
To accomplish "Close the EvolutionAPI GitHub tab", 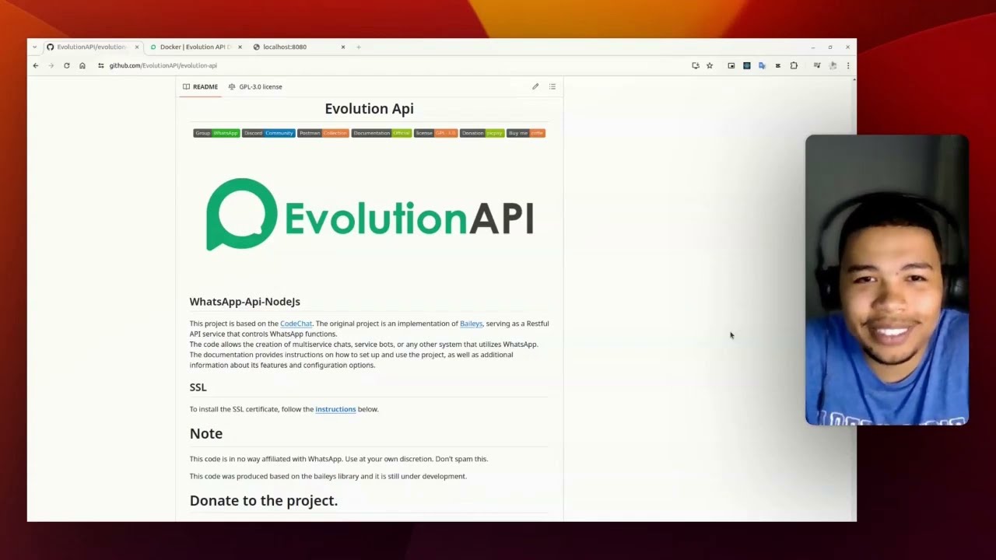I will pos(137,47).
